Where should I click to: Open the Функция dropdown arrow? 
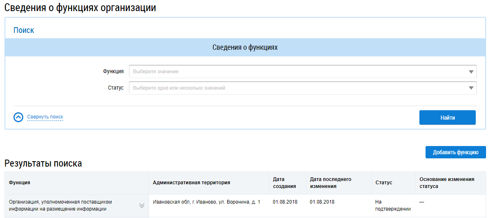click(471, 72)
